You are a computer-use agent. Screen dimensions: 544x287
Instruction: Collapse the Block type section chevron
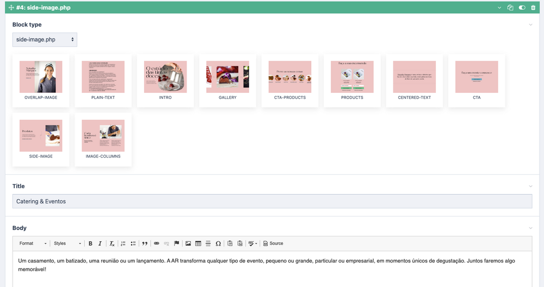pyautogui.click(x=531, y=25)
